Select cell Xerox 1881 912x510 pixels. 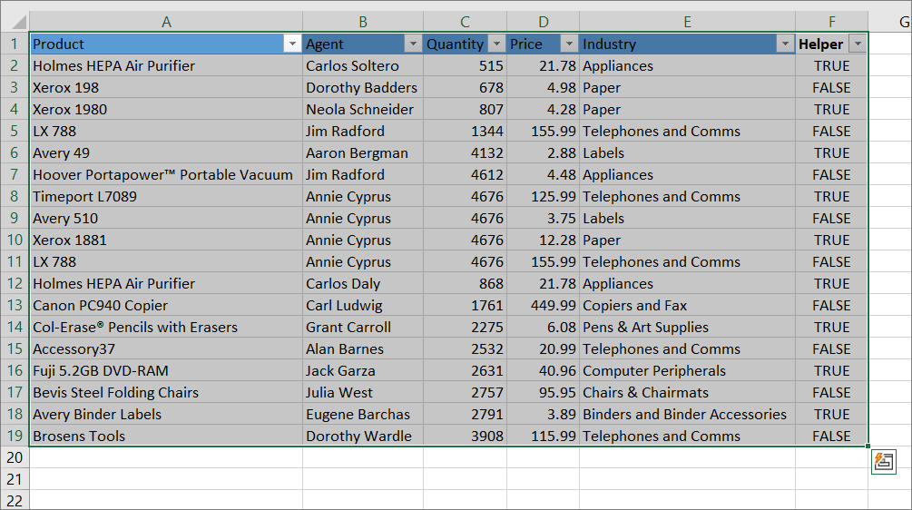point(166,240)
